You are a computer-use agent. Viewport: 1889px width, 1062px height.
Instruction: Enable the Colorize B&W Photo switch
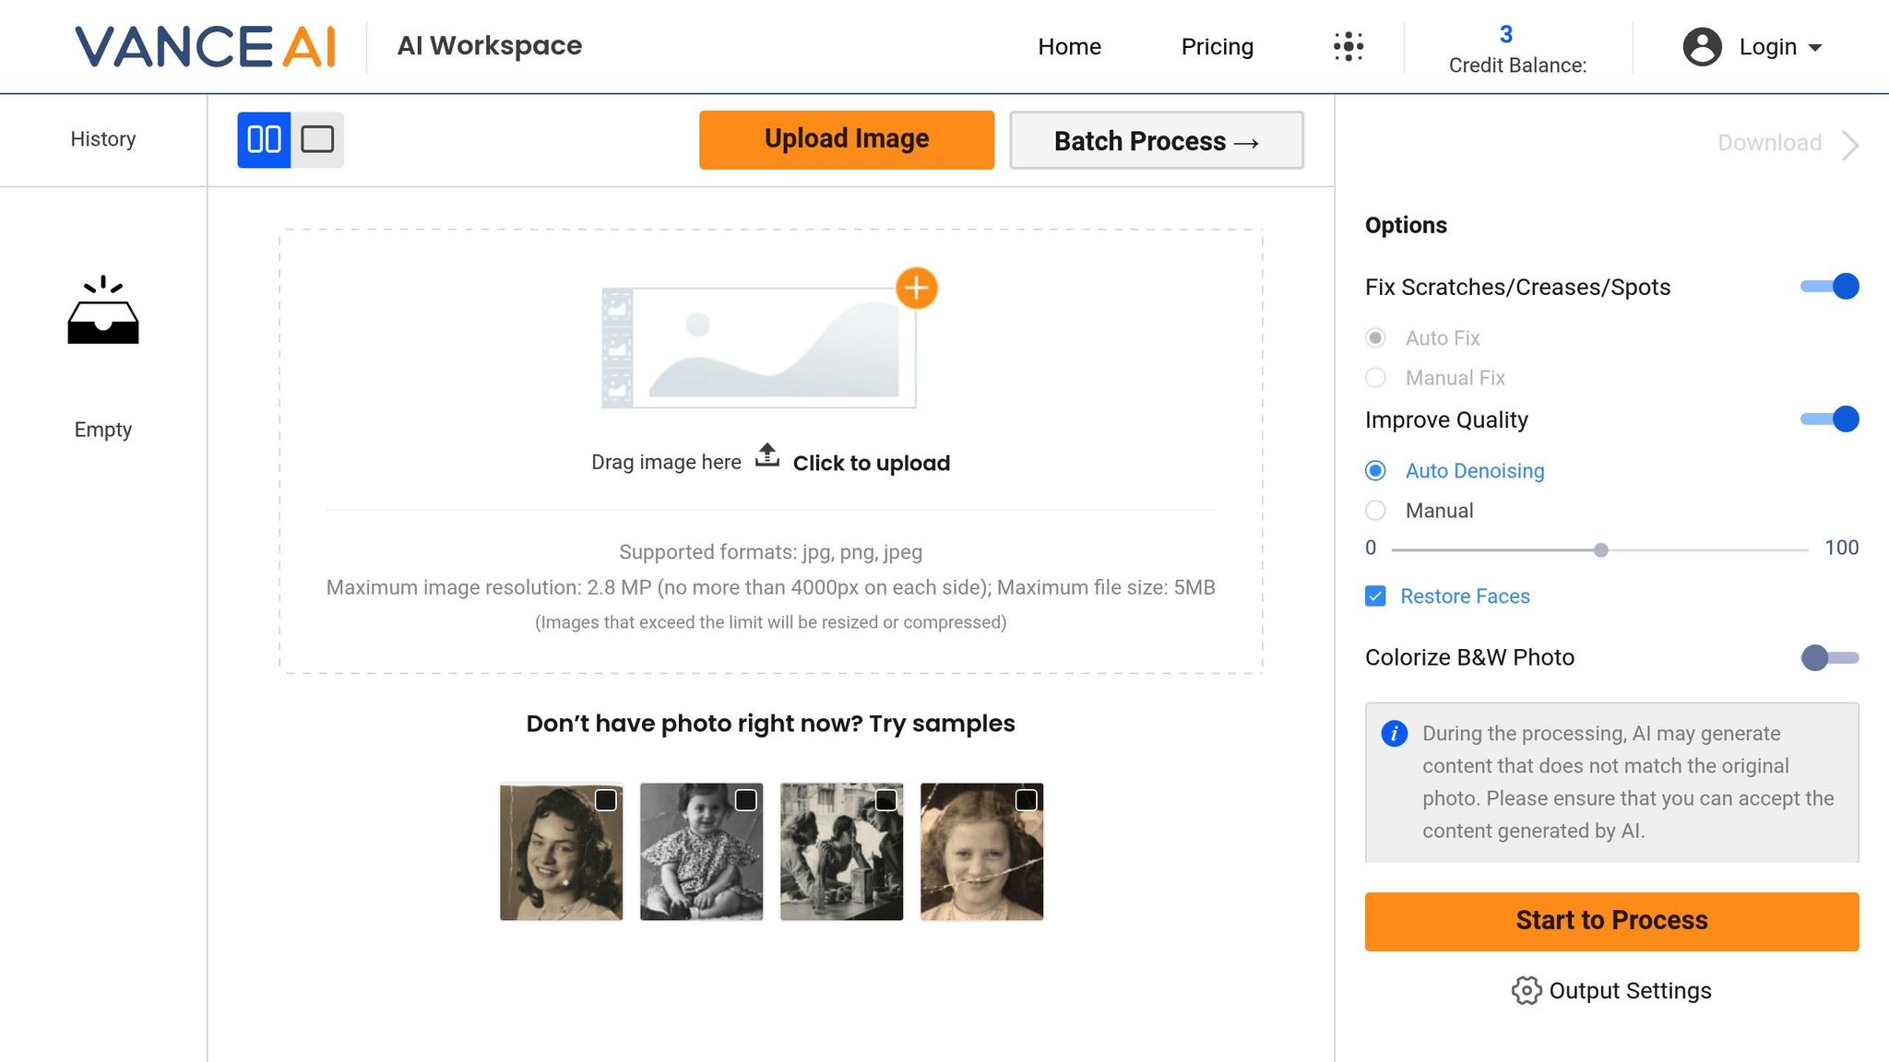pyautogui.click(x=1830, y=657)
